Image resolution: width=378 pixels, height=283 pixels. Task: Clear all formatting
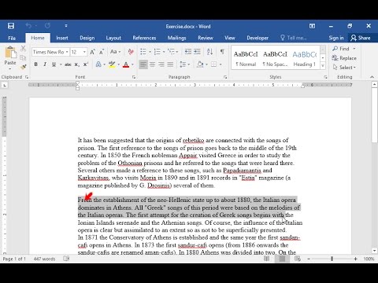point(131,52)
